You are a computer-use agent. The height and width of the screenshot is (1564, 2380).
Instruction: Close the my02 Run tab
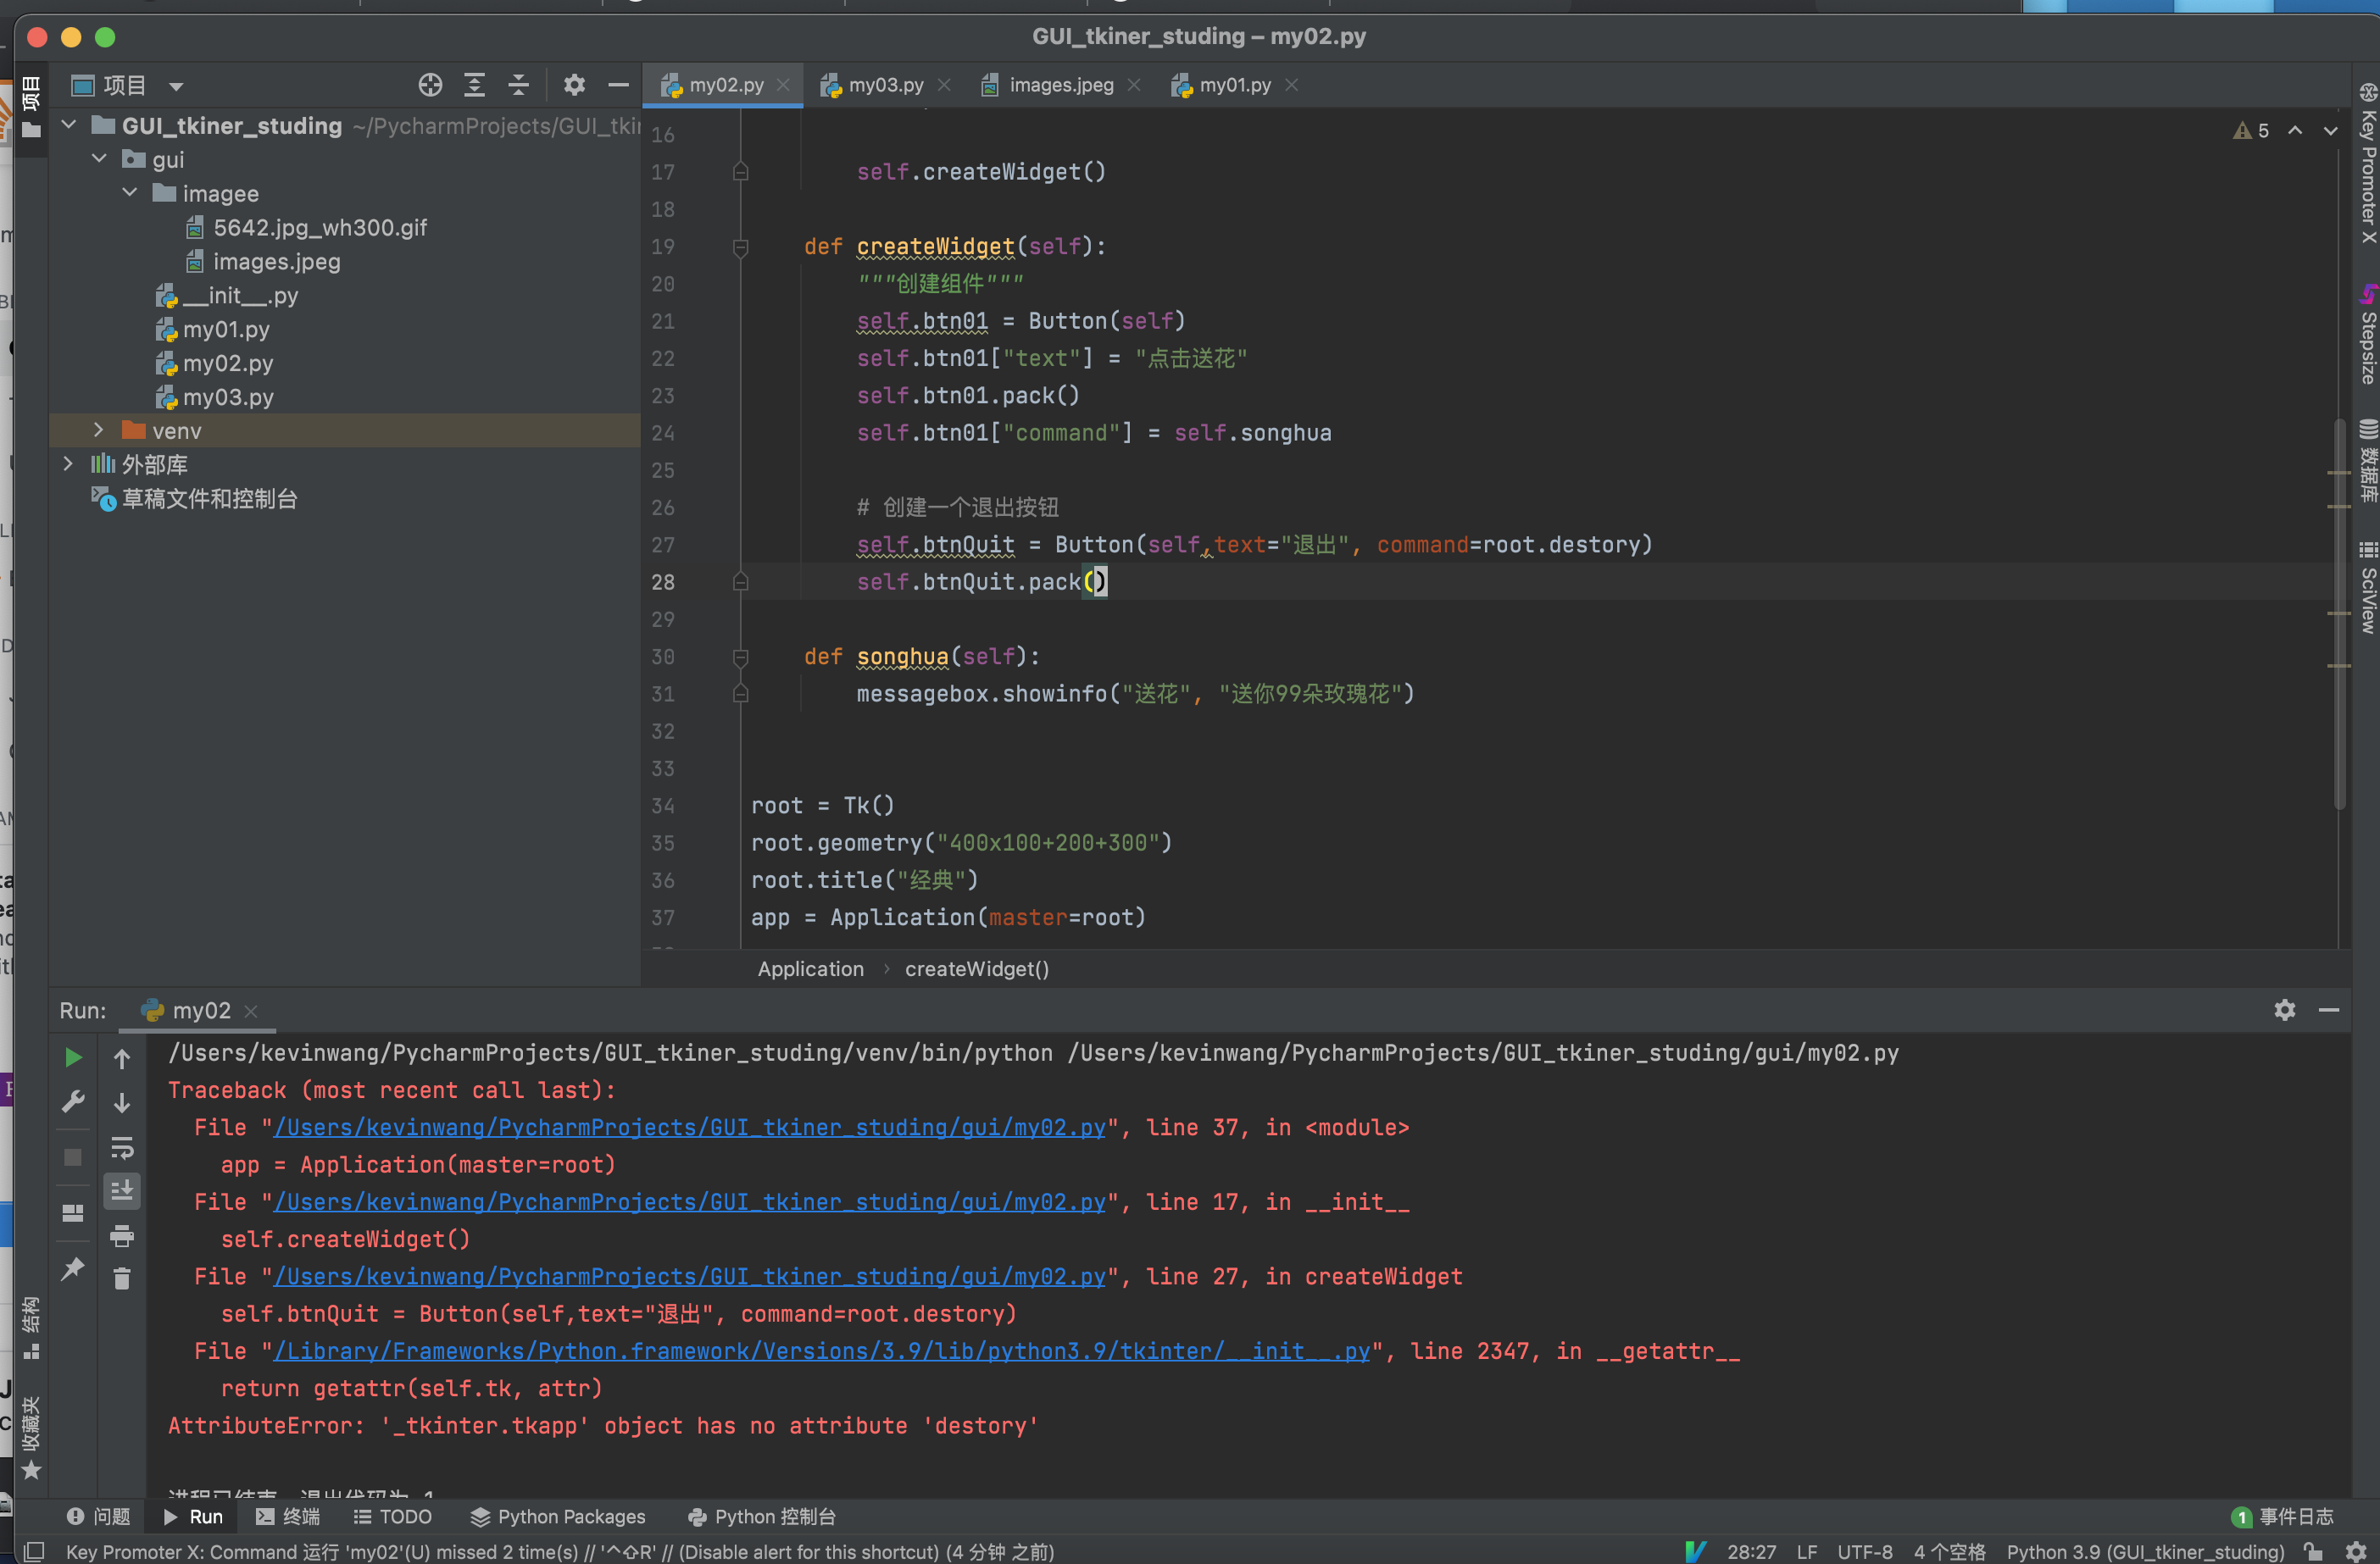pyautogui.click(x=251, y=1012)
